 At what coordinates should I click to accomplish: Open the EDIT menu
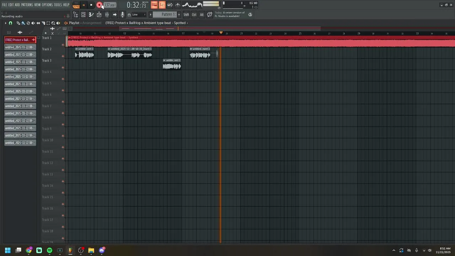[11, 5]
